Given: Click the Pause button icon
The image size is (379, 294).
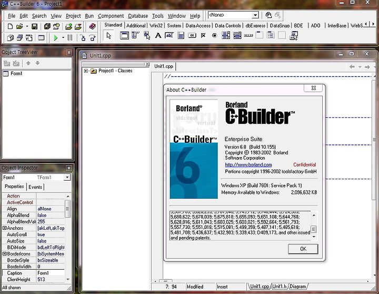Looking at the screenshot, I should point(70,37).
